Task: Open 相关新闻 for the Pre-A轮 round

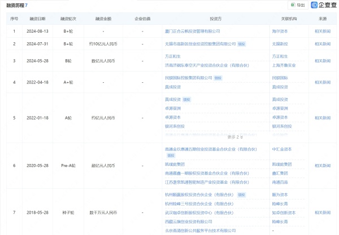Action: [x=323, y=166]
